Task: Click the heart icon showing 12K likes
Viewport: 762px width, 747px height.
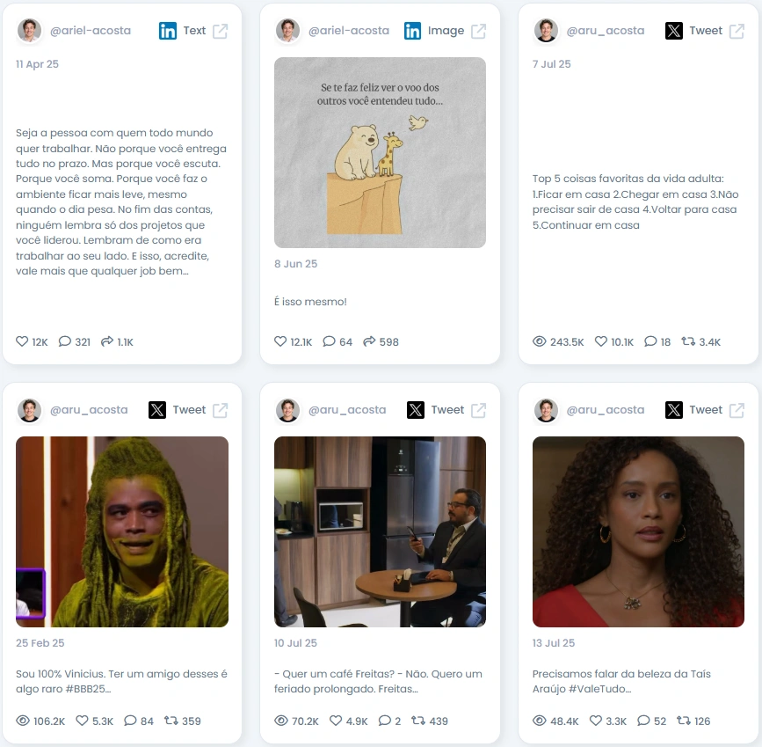Action: pyautogui.click(x=22, y=341)
